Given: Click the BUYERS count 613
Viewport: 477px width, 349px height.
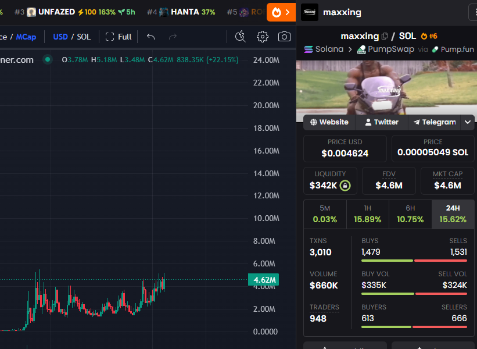Looking at the screenshot, I should (368, 319).
